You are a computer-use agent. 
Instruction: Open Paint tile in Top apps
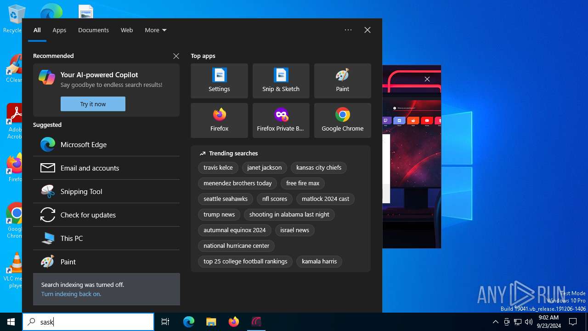(342, 81)
